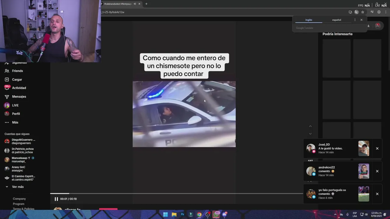Open Dr.Patricio_ochoa followed account
390x219 pixels.
(19, 151)
